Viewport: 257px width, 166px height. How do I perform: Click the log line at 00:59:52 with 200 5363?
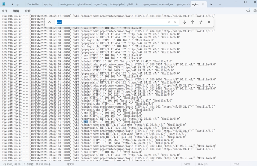click(x=88, y=143)
